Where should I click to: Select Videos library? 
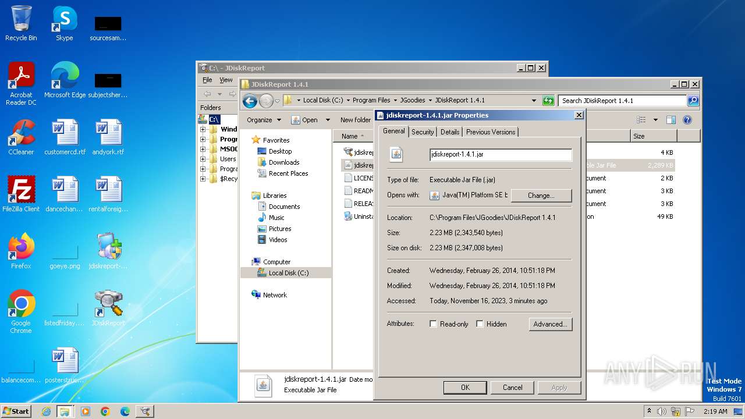point(278,240)
